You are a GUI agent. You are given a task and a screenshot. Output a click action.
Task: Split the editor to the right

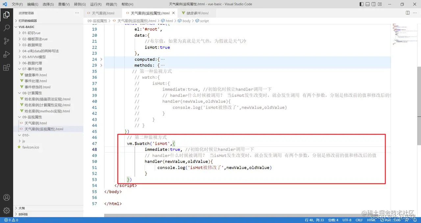tap(408, 13)
